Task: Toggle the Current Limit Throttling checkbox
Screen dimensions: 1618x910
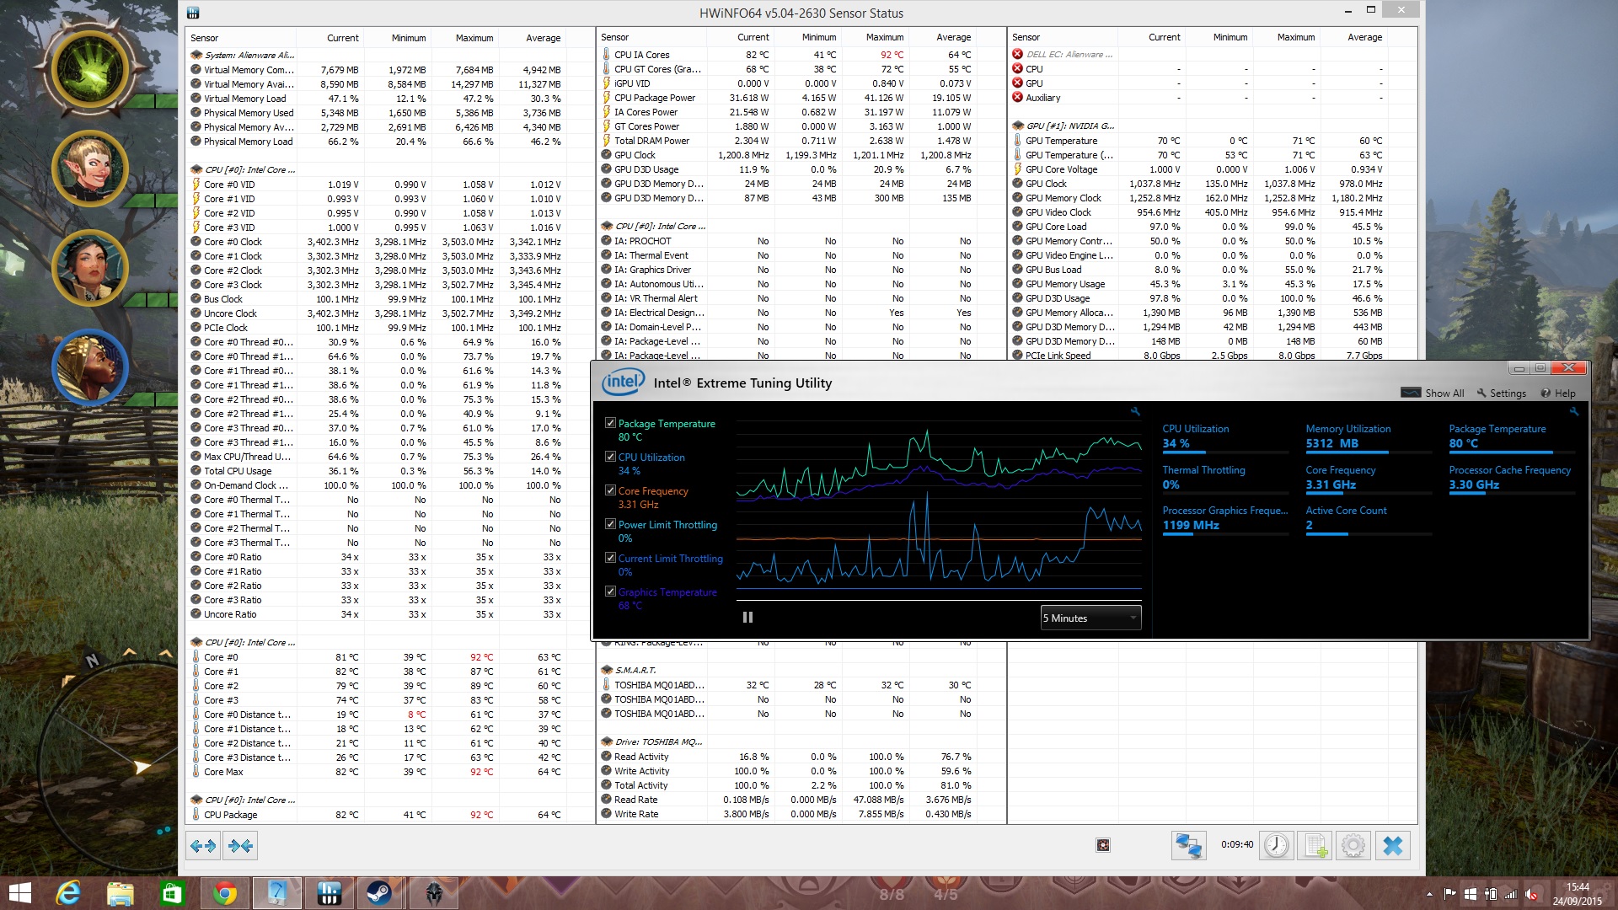Action: [x=610, y=558]
